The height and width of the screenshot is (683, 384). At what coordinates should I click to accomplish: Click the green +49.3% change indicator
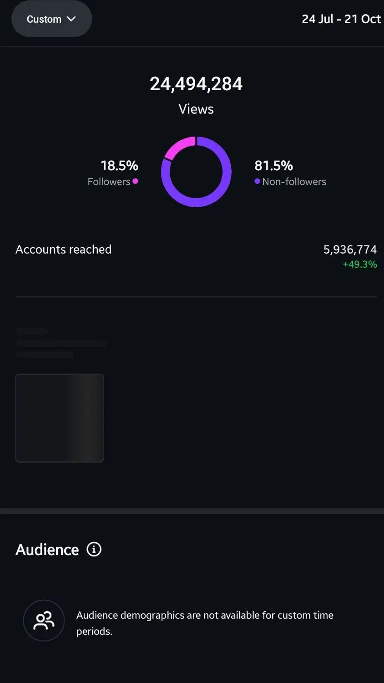tap(359, 264)
